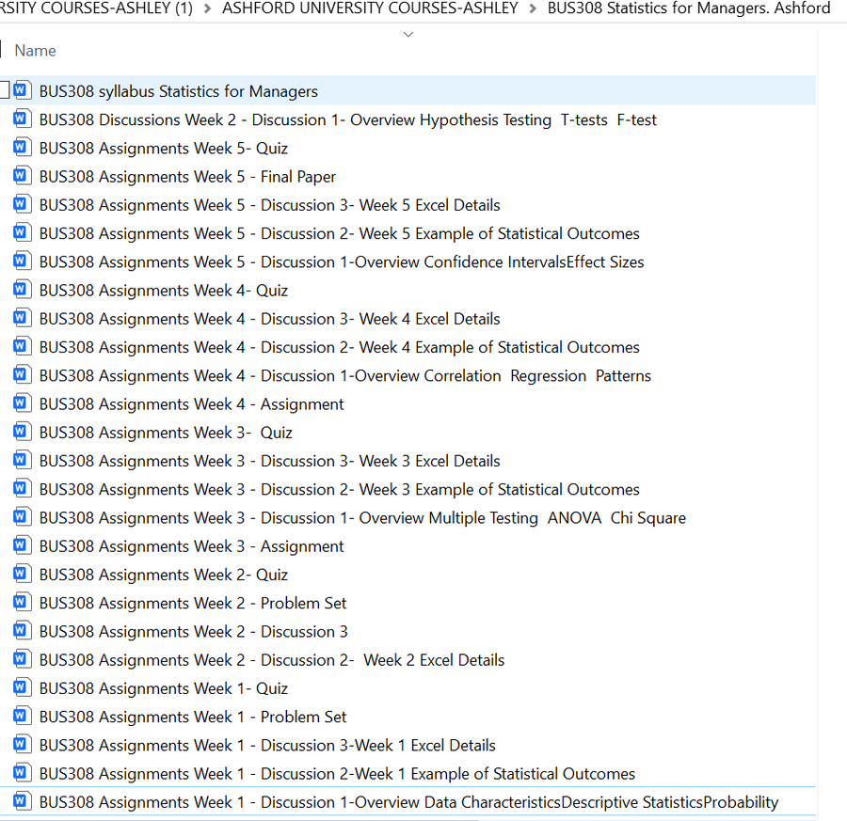Select 'Week 3 Example of Statistical Outcomes' name

point(339,490)
